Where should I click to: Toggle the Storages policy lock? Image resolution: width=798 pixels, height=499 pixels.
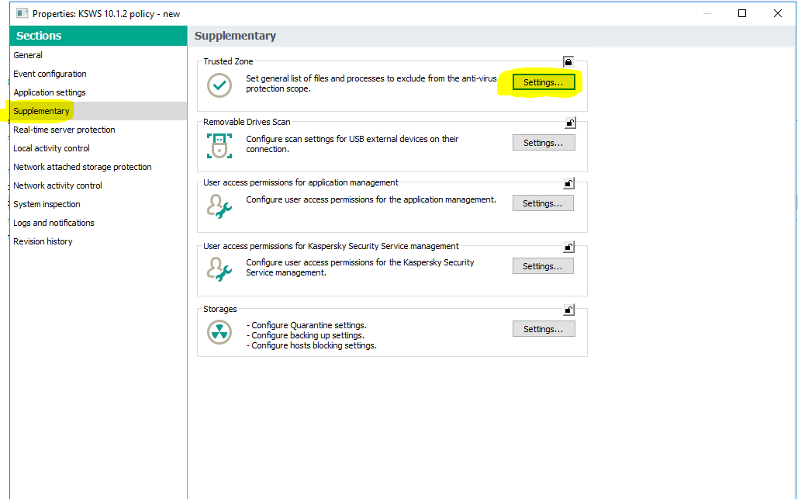pyautogui.click(x=568, y=310)
